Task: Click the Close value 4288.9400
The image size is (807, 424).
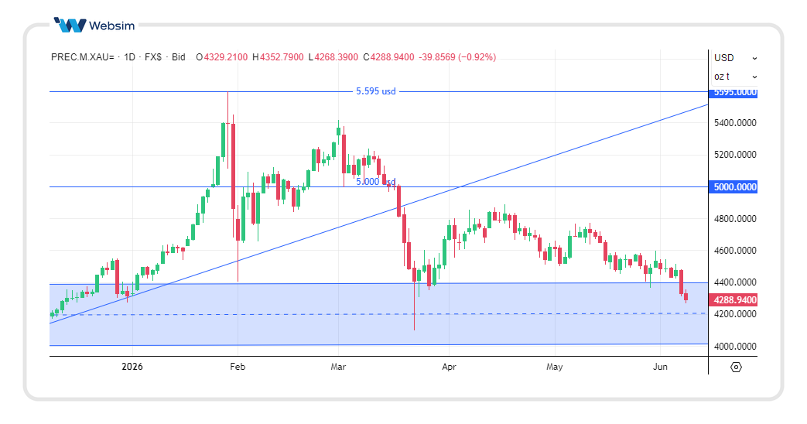Action: [x=392, y=57]
